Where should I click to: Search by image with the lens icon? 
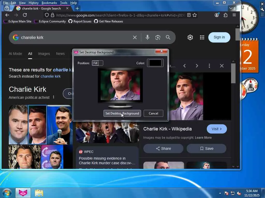tap(158, 37)
